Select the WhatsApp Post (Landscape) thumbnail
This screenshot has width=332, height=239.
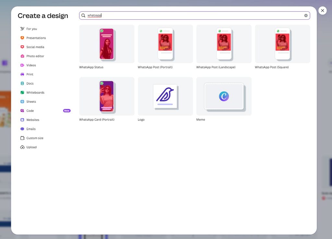(224, 44)
